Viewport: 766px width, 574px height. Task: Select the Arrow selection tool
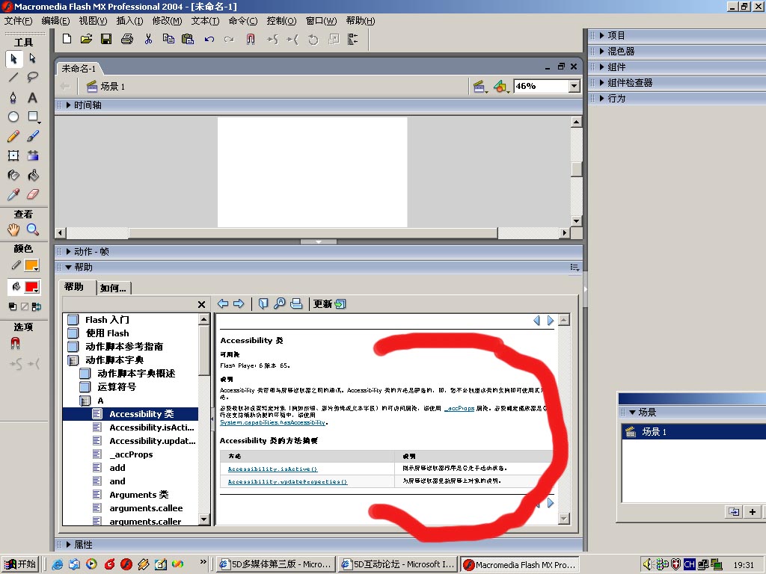tap(13, 58)
